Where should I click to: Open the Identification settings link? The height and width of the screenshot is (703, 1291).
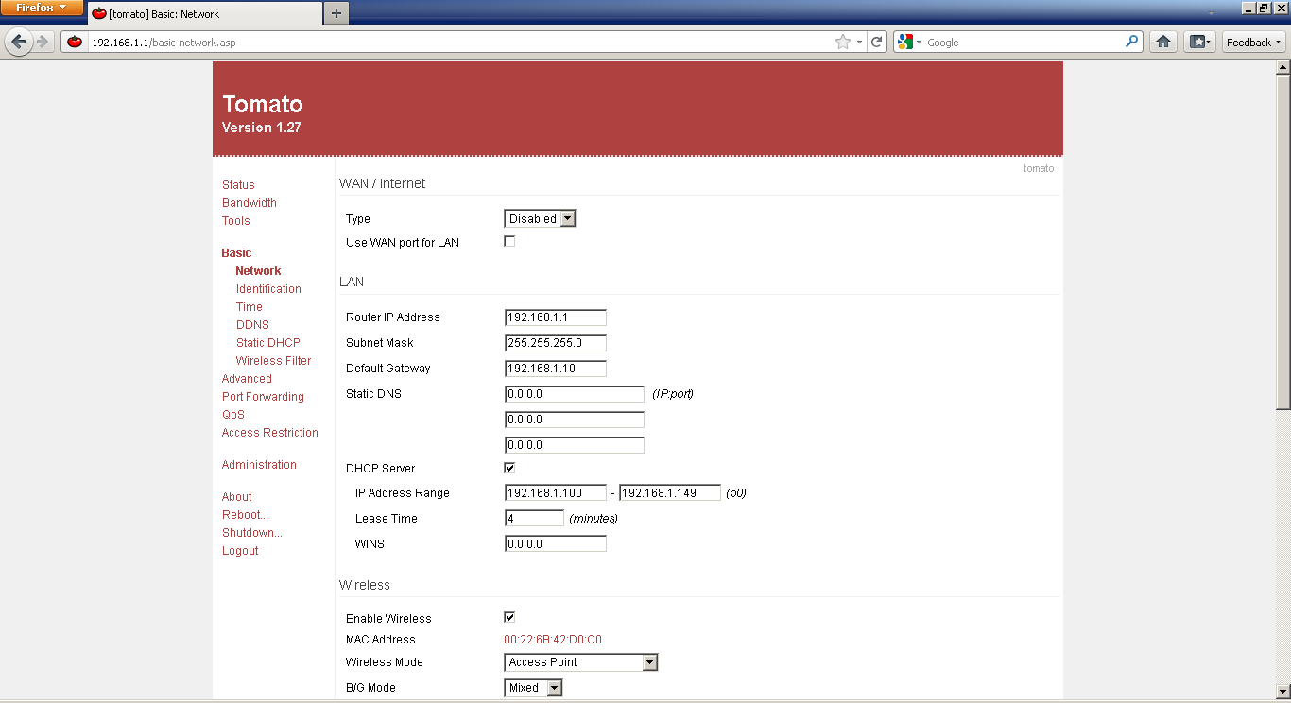pos(268,289)
